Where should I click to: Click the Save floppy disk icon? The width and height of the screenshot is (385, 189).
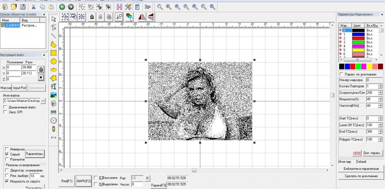pos(23,6)
